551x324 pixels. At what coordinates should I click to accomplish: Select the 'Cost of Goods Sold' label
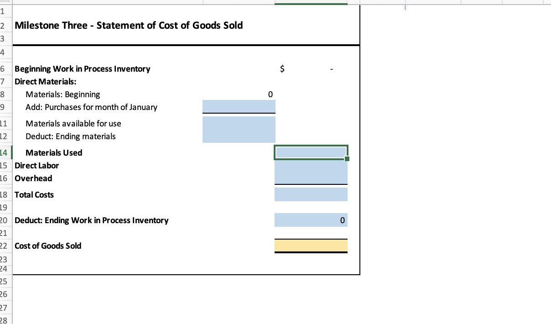point(48,246)
